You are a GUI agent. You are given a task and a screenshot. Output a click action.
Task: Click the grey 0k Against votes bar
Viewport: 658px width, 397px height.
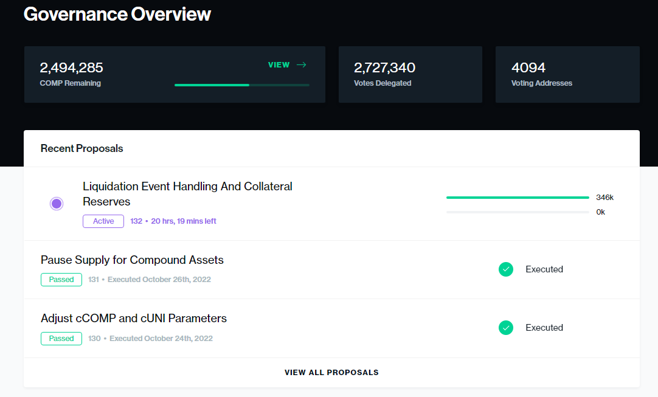pyautogui.click(x=518, y=212)
